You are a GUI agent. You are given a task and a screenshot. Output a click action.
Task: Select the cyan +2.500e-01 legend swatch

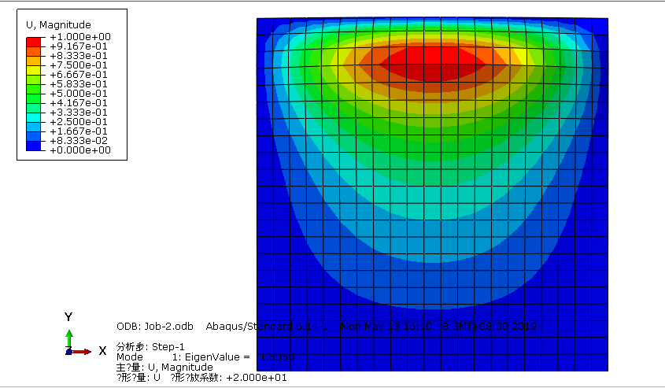(x=34, y=117)
